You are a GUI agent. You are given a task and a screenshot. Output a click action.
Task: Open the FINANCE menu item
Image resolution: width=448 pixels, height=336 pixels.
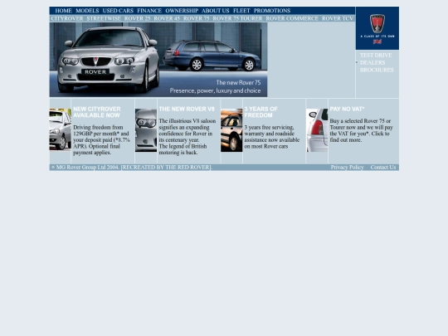pos(149,11)
